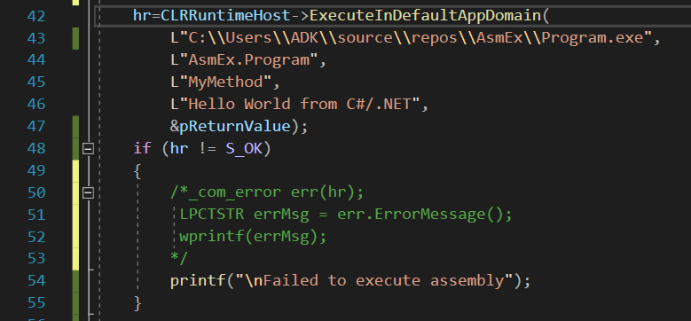Click the printf function call

click(198, 280)
